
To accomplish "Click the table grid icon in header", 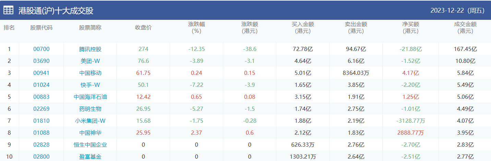I will pos(9,10).
